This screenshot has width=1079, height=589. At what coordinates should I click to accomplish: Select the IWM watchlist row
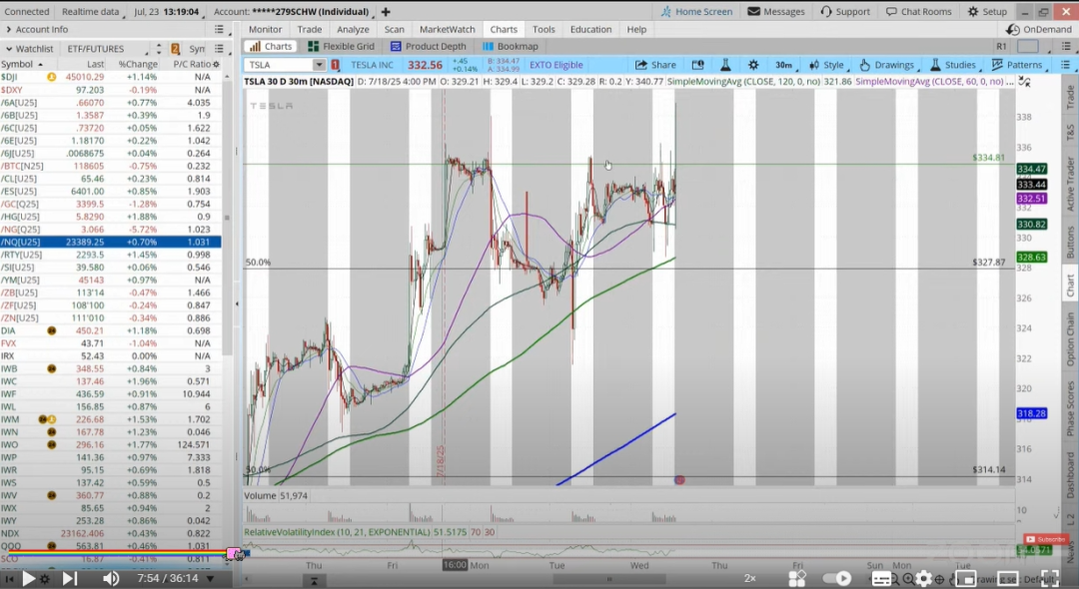coord(111,419)
